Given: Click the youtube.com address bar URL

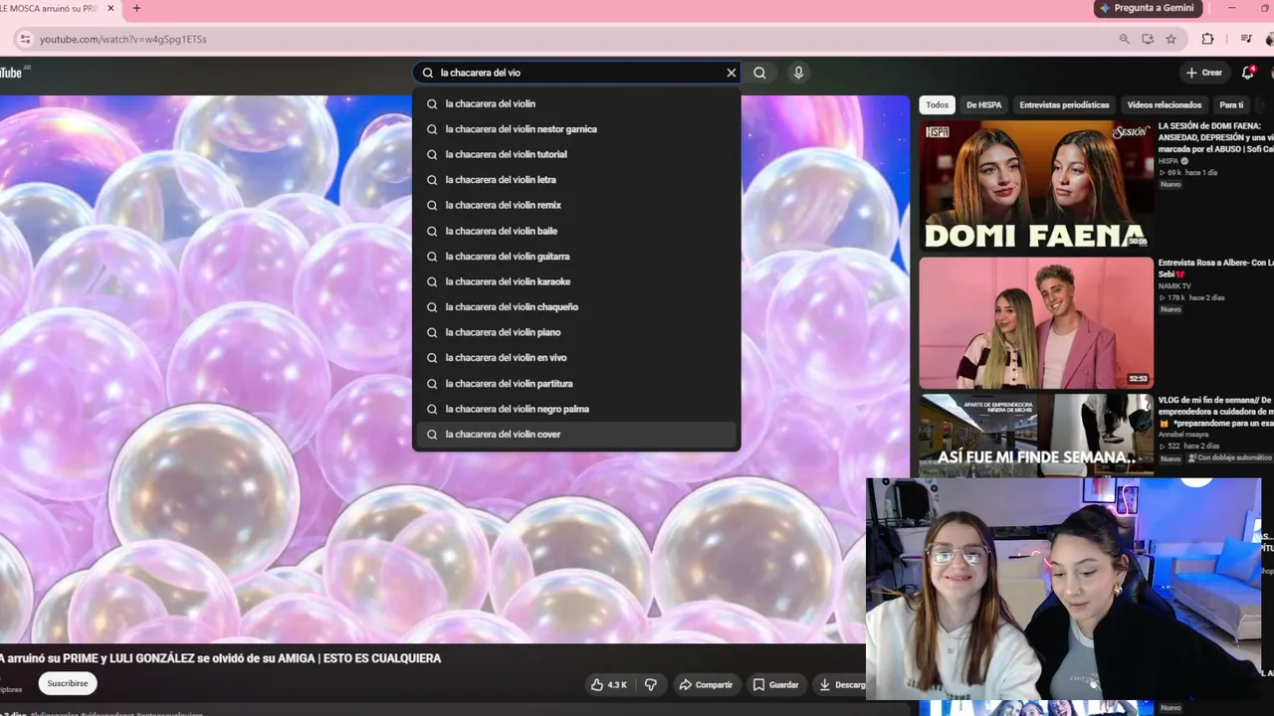Looking at the screenshot, I should pyautogui.click(x=123, y=39).
